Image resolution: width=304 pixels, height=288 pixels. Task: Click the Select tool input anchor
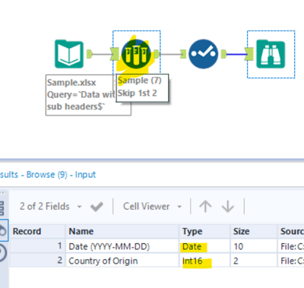tap(183, 54)
